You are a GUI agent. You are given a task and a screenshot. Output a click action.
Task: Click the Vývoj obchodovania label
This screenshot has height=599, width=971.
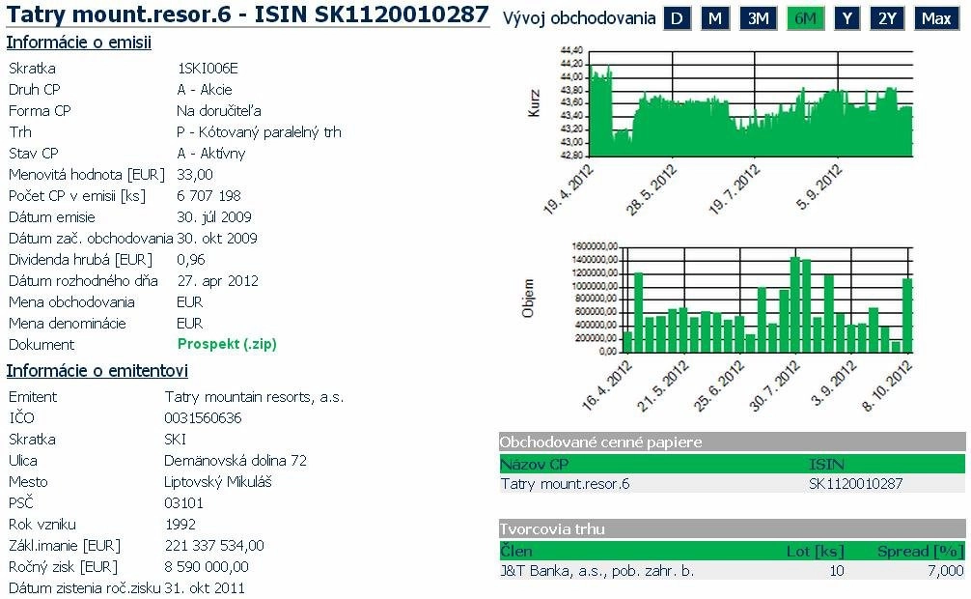(x=579, y=18)
